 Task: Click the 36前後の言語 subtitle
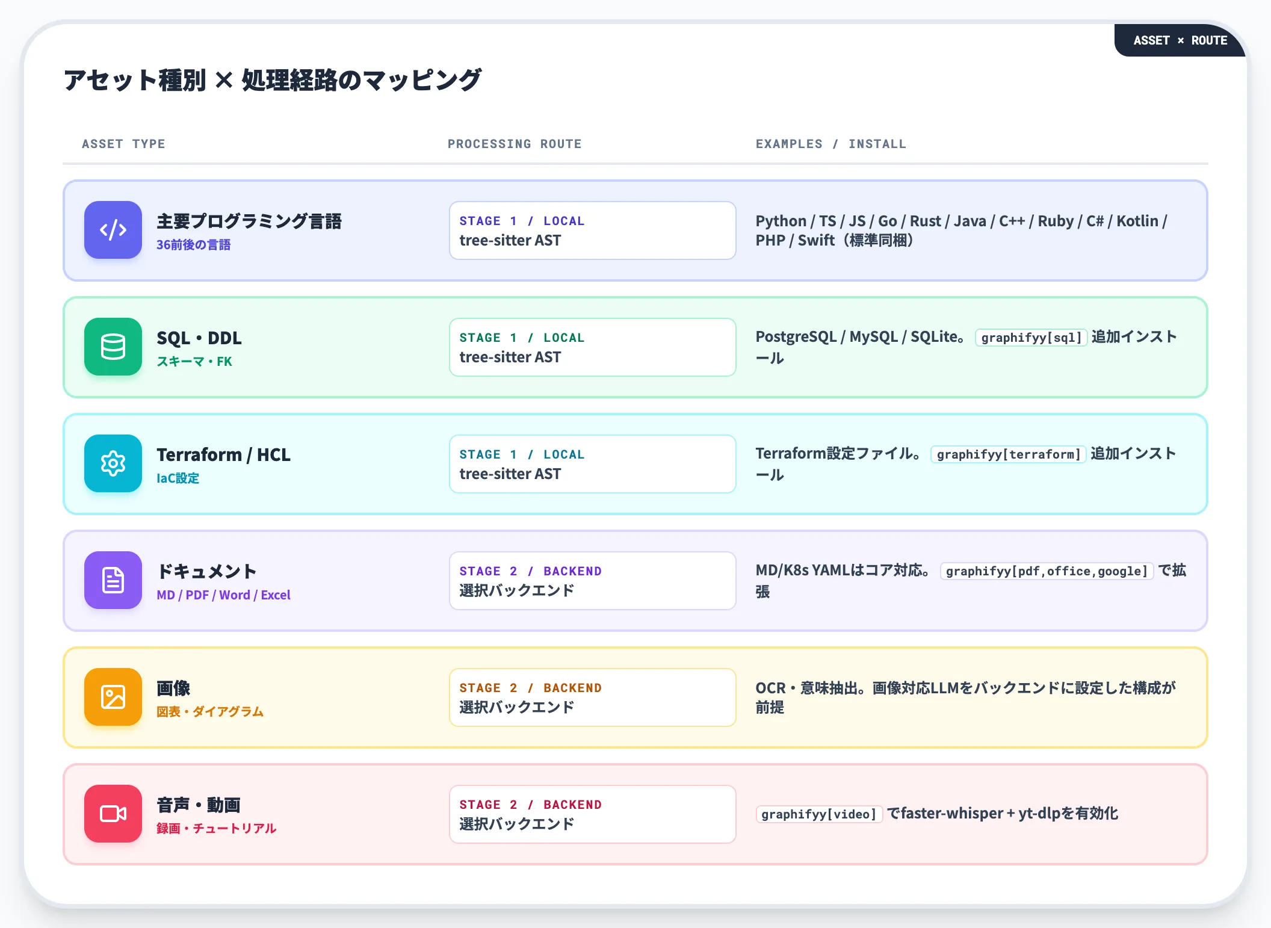[194, 245]
